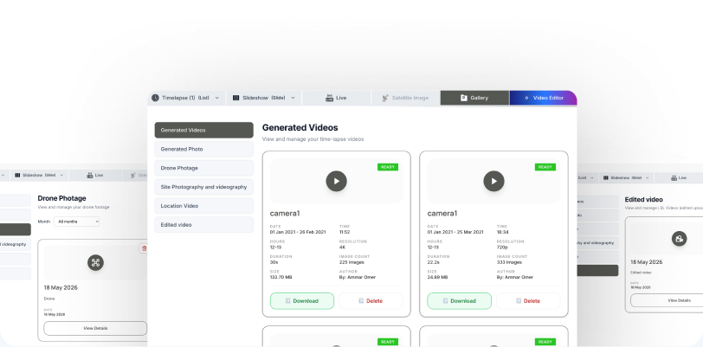Image resolution: width=703 pixels, height=347 pixels.
Task: Click the Live camera icon in center window
Action: click(329, 98)
